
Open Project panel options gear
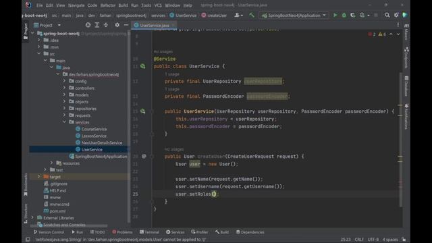pos(117,25)
